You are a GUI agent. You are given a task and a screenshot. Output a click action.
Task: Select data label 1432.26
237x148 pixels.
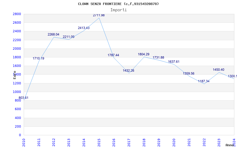click(x=128, y=70)
